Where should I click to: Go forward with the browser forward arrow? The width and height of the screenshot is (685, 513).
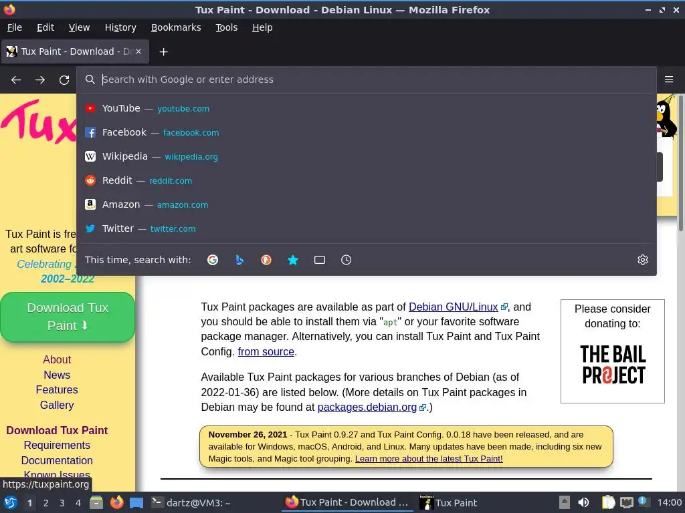tap(40, 80)
